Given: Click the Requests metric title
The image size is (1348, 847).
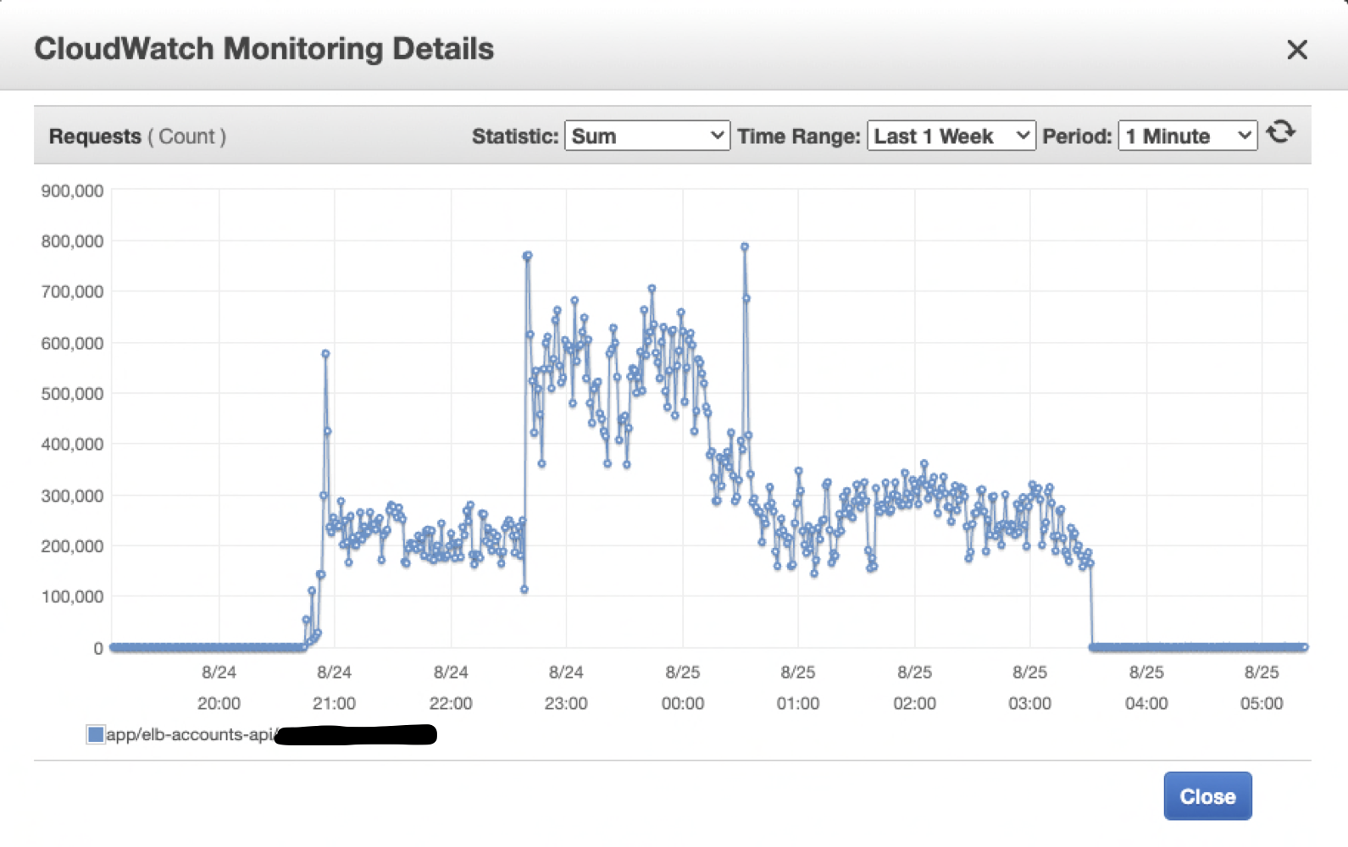Looking at the screenshot, I should pyautogui.click(x=95, y=136).
